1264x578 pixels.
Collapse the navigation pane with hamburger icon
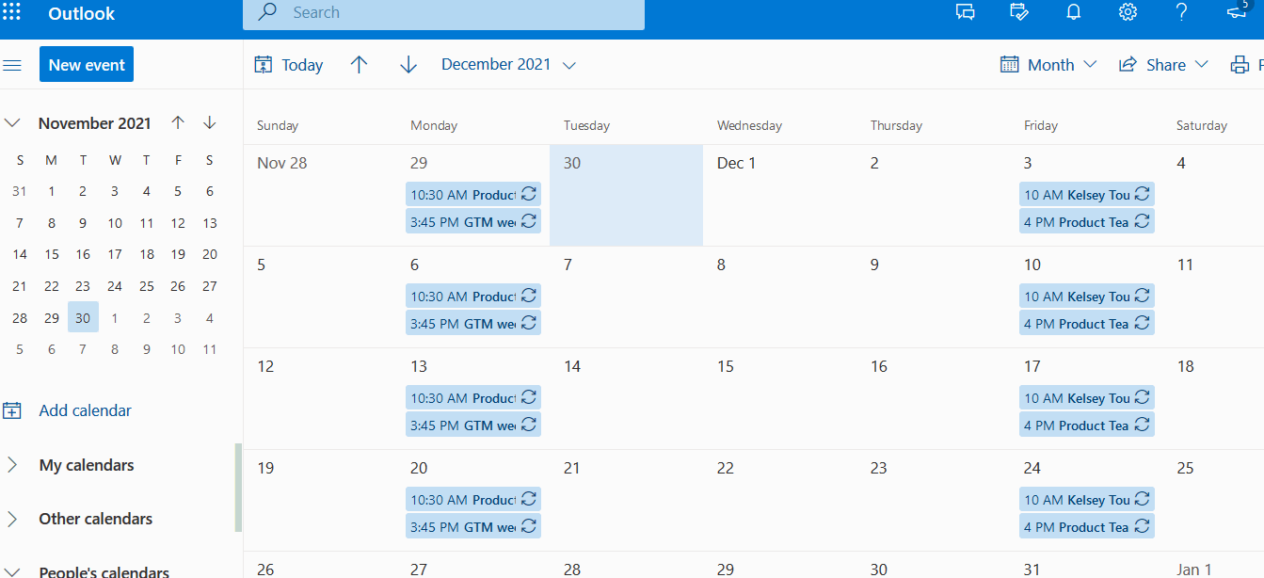(12, 64)
